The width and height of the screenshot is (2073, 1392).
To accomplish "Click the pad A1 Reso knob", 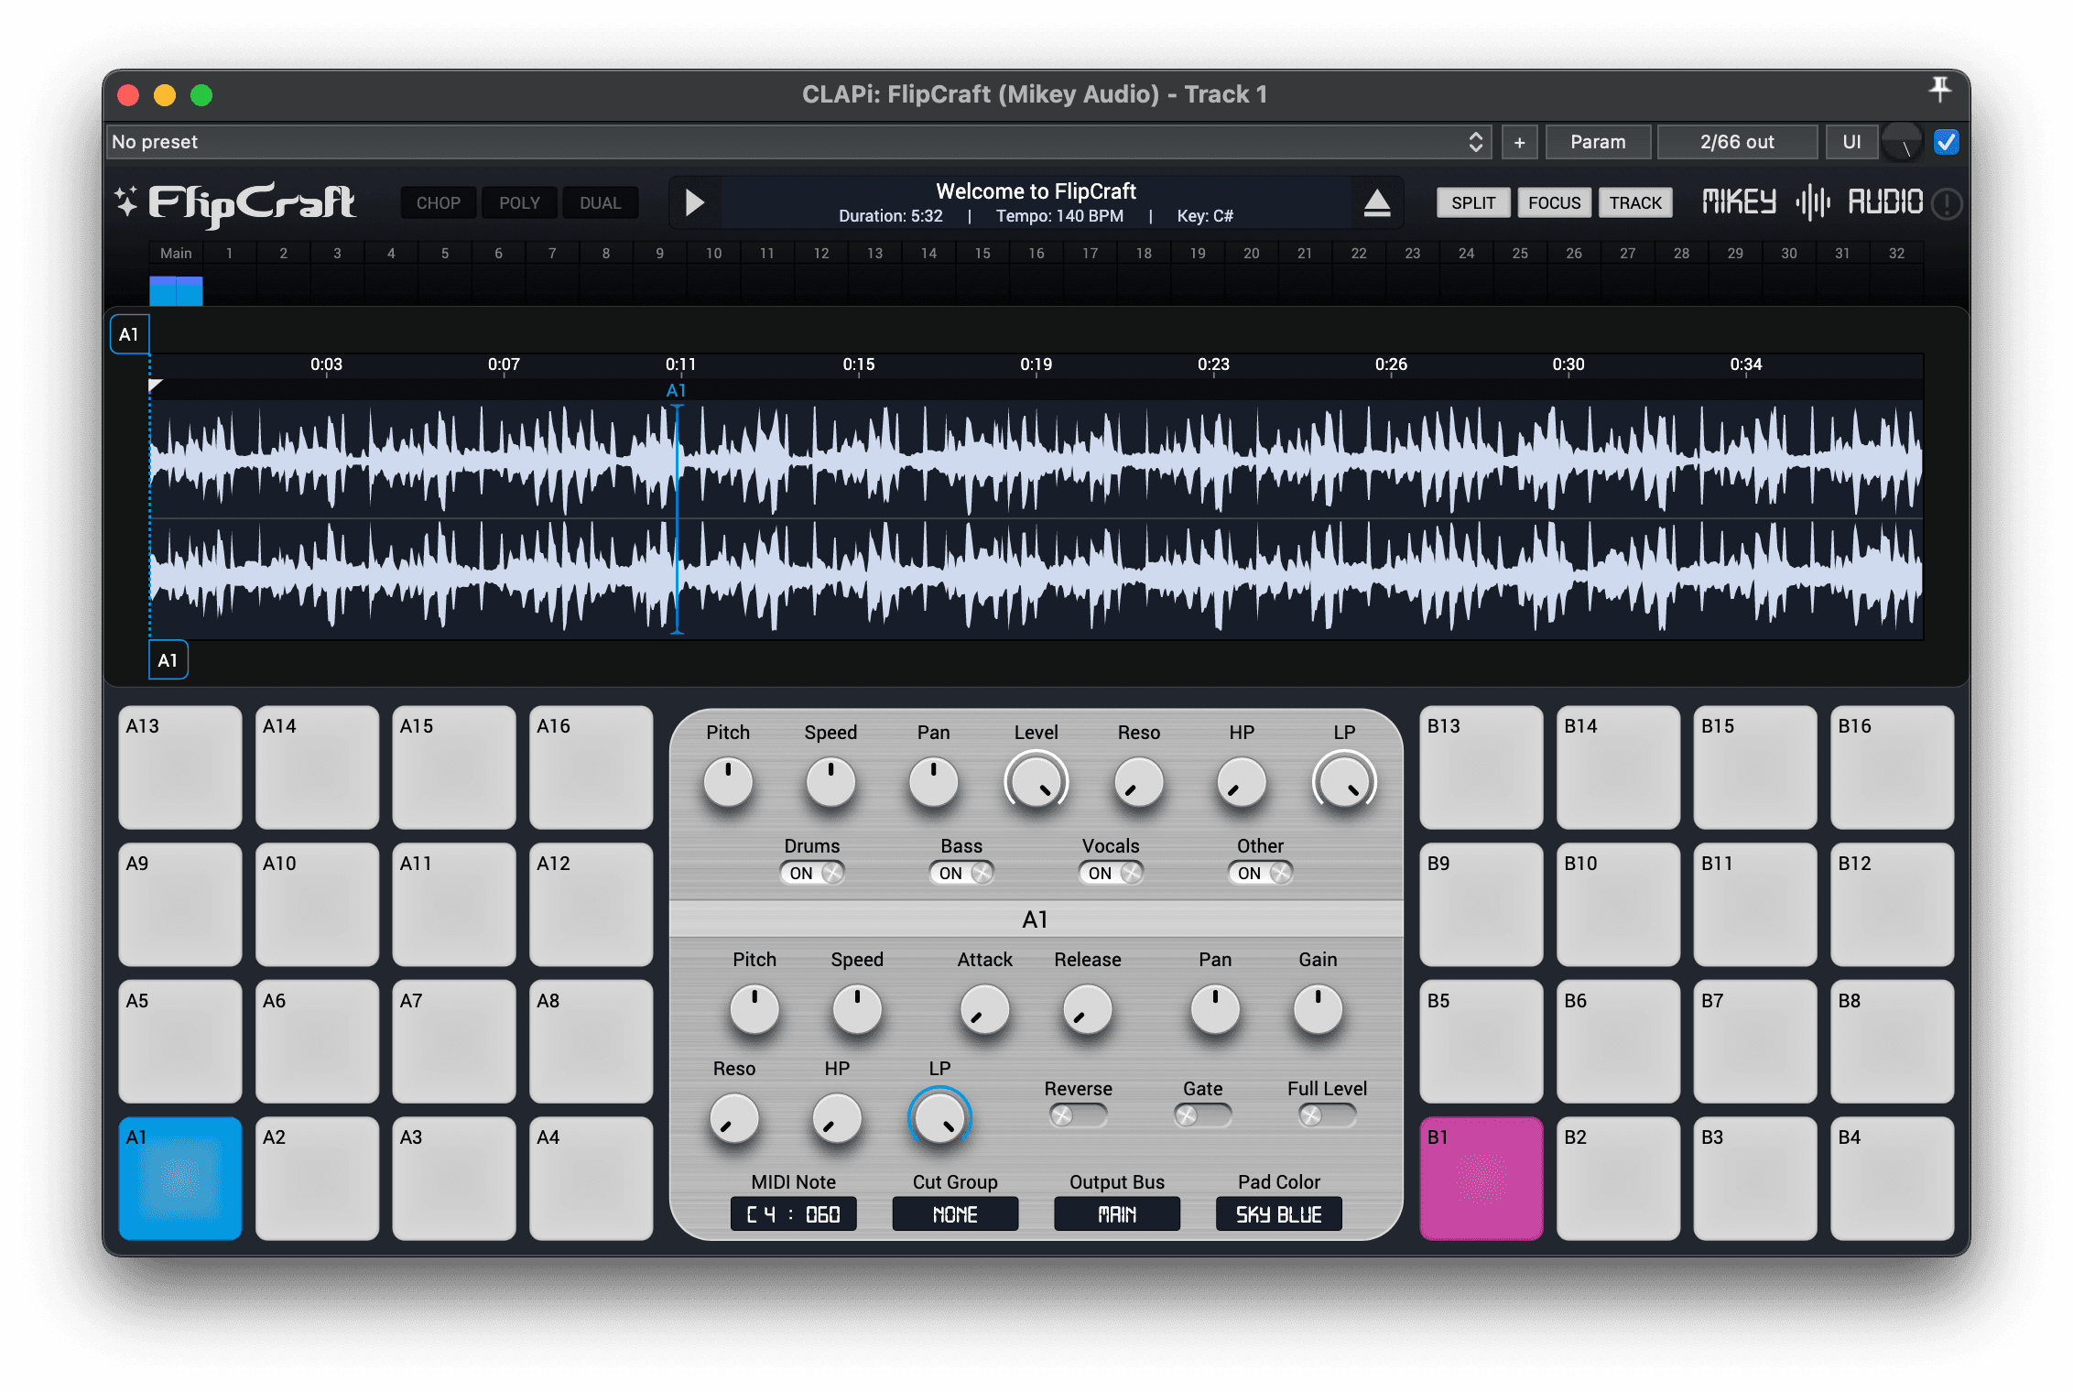I will click(x=734, y=1118).
